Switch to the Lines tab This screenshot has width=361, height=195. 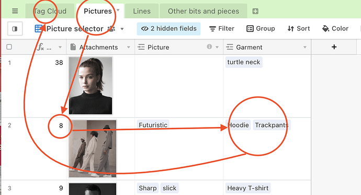(142, 11)
